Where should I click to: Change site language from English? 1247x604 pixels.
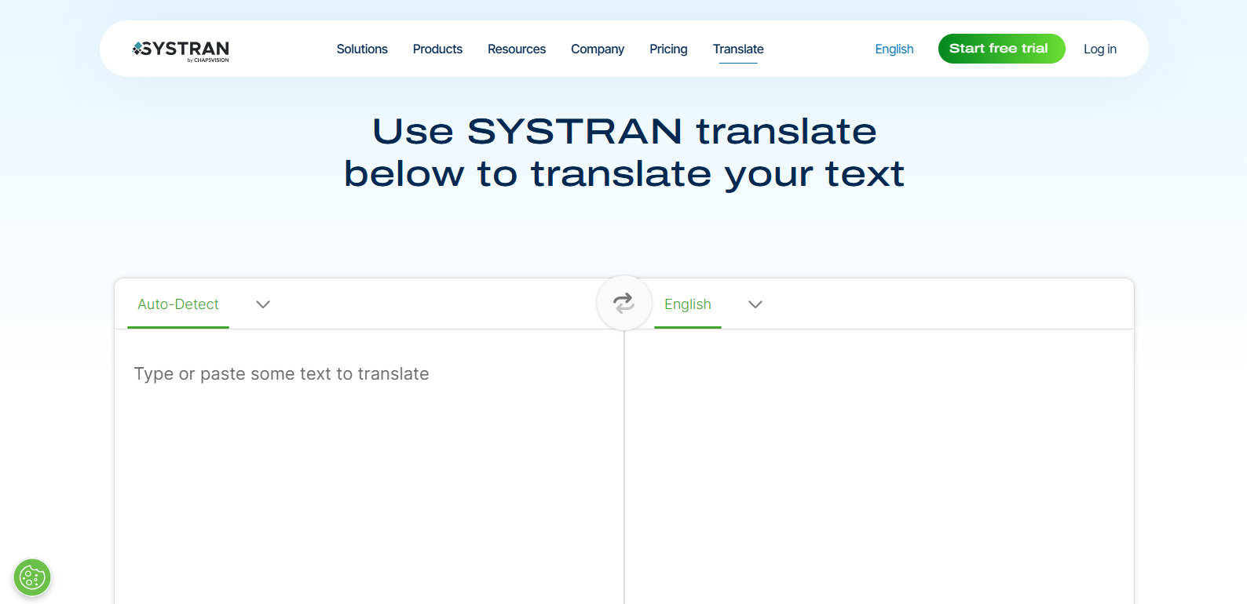(894, 49)
